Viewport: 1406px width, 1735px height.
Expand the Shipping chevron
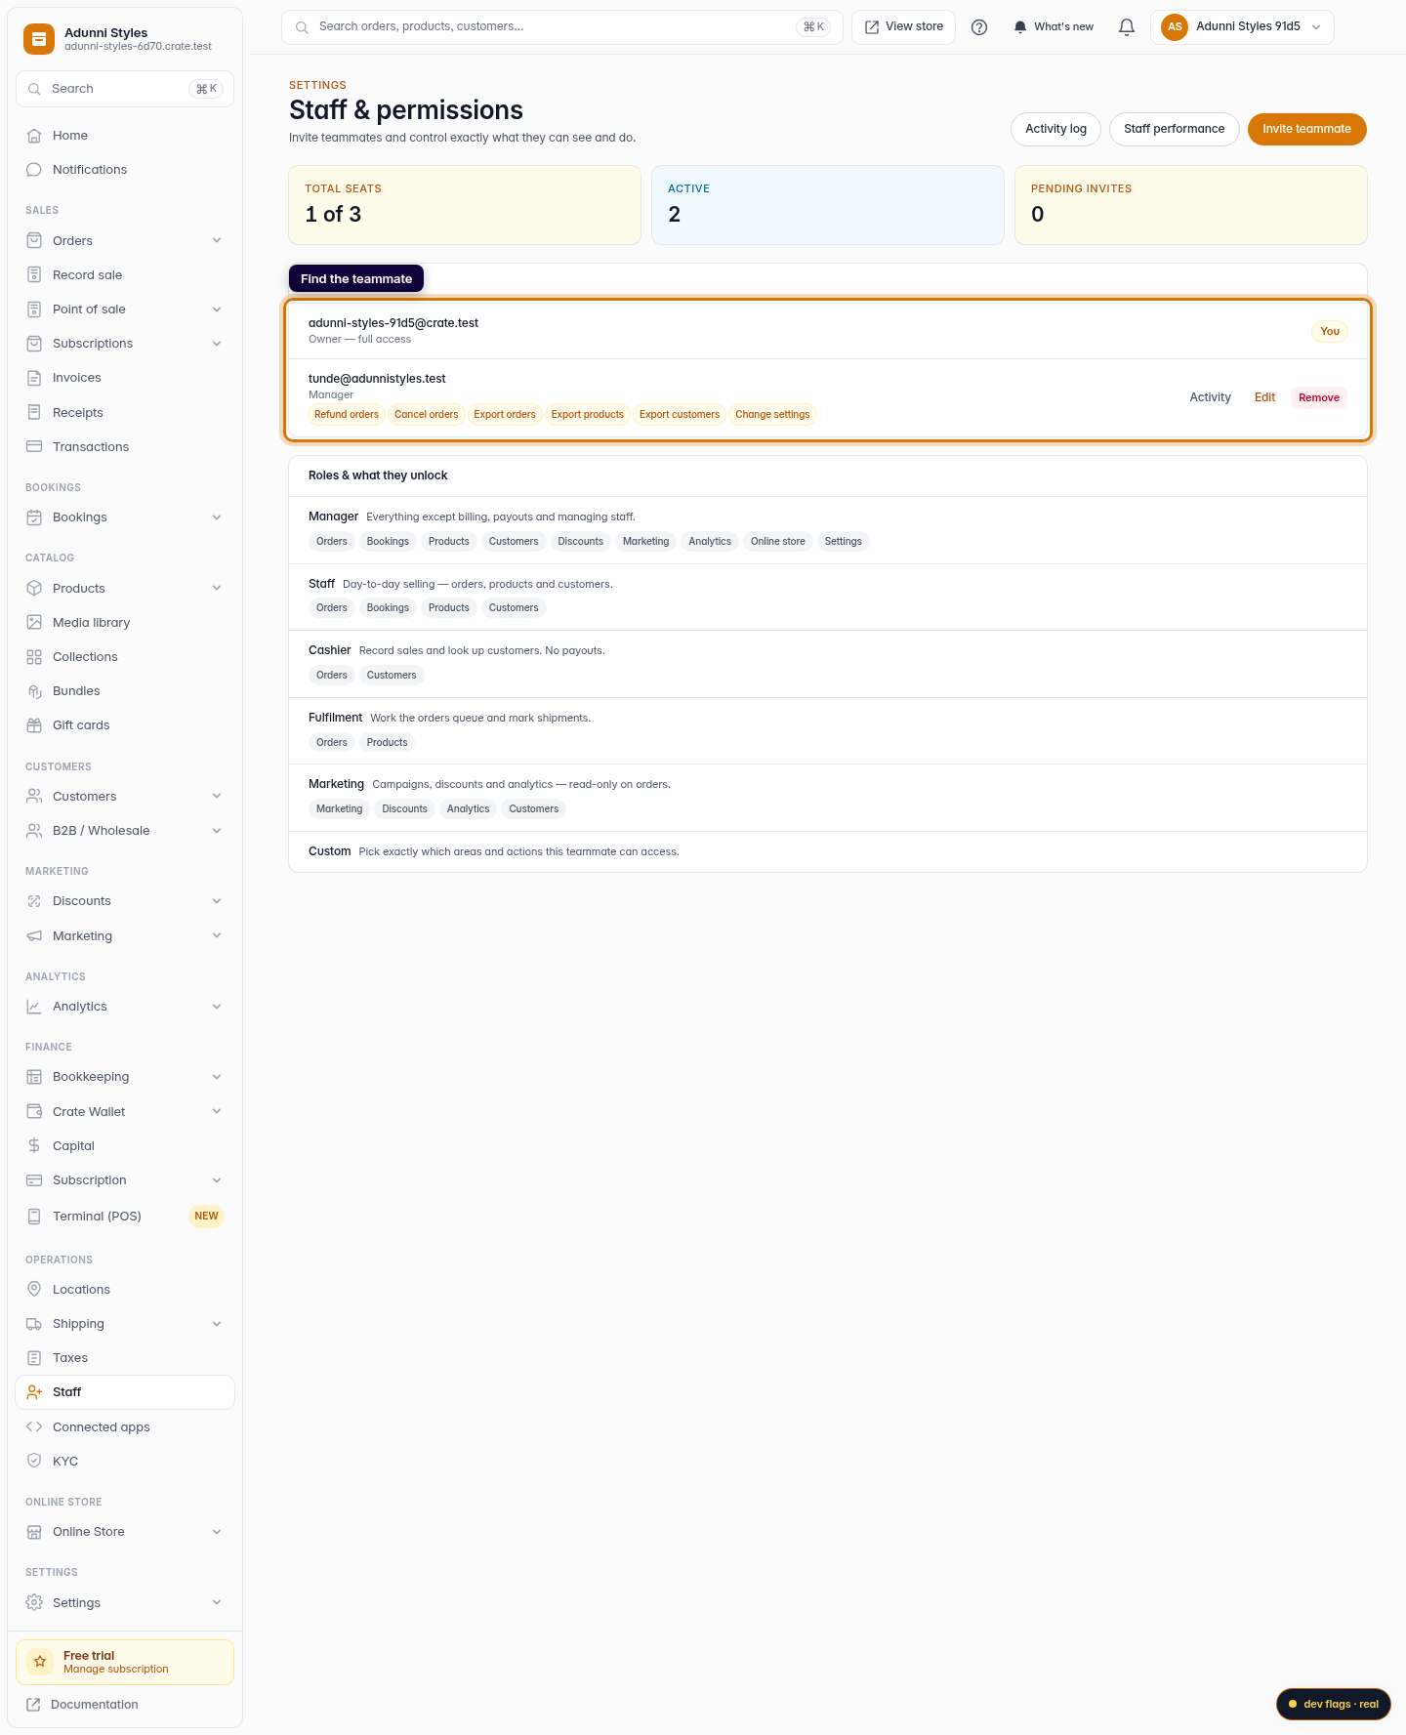point(217,1324)
